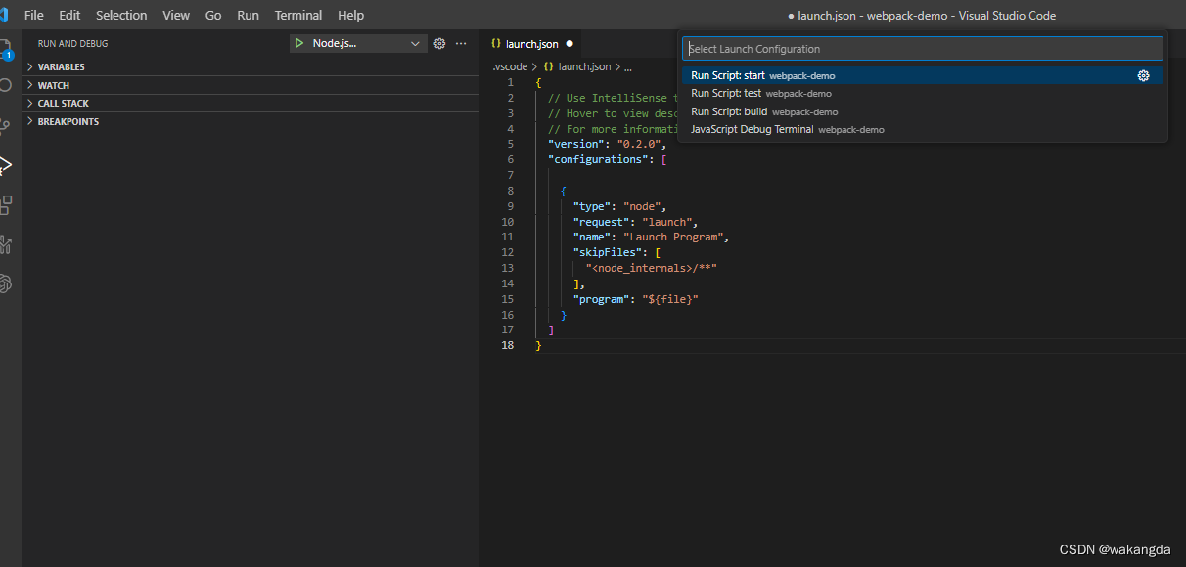Screen dimensions: 1186x567
Task: Open the Extensions view in the activity bar
Action: coord(5,204)
